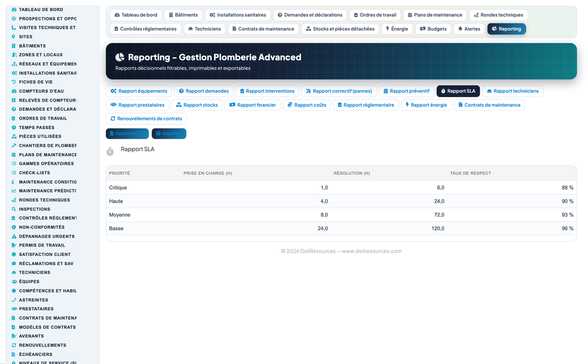Show the Rapport financier report

coord(252,105)
